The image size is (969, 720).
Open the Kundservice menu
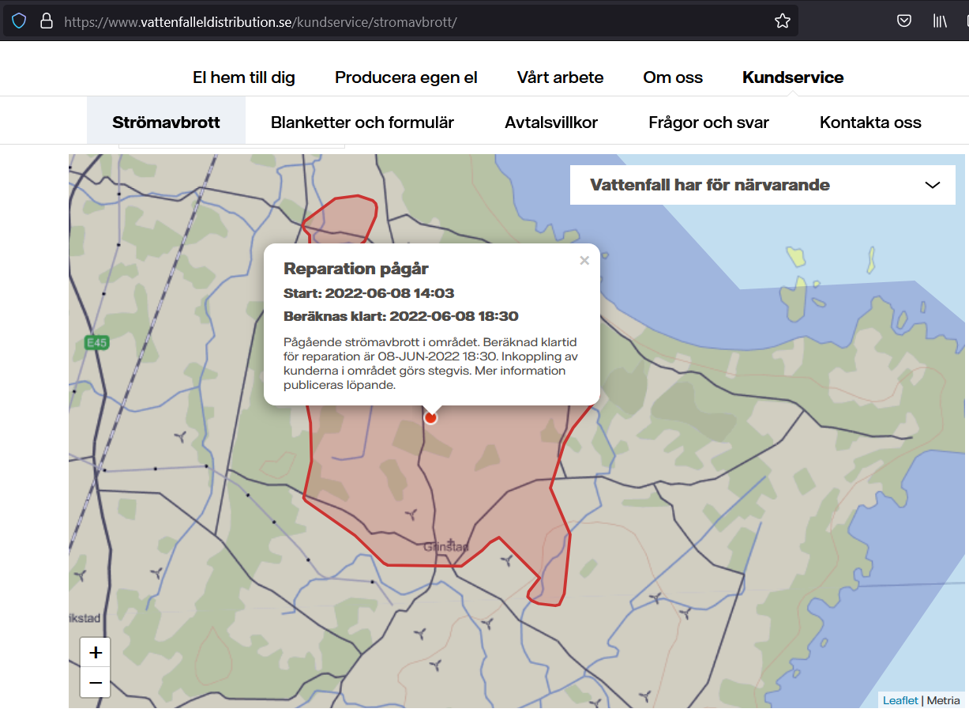point(793,77)
